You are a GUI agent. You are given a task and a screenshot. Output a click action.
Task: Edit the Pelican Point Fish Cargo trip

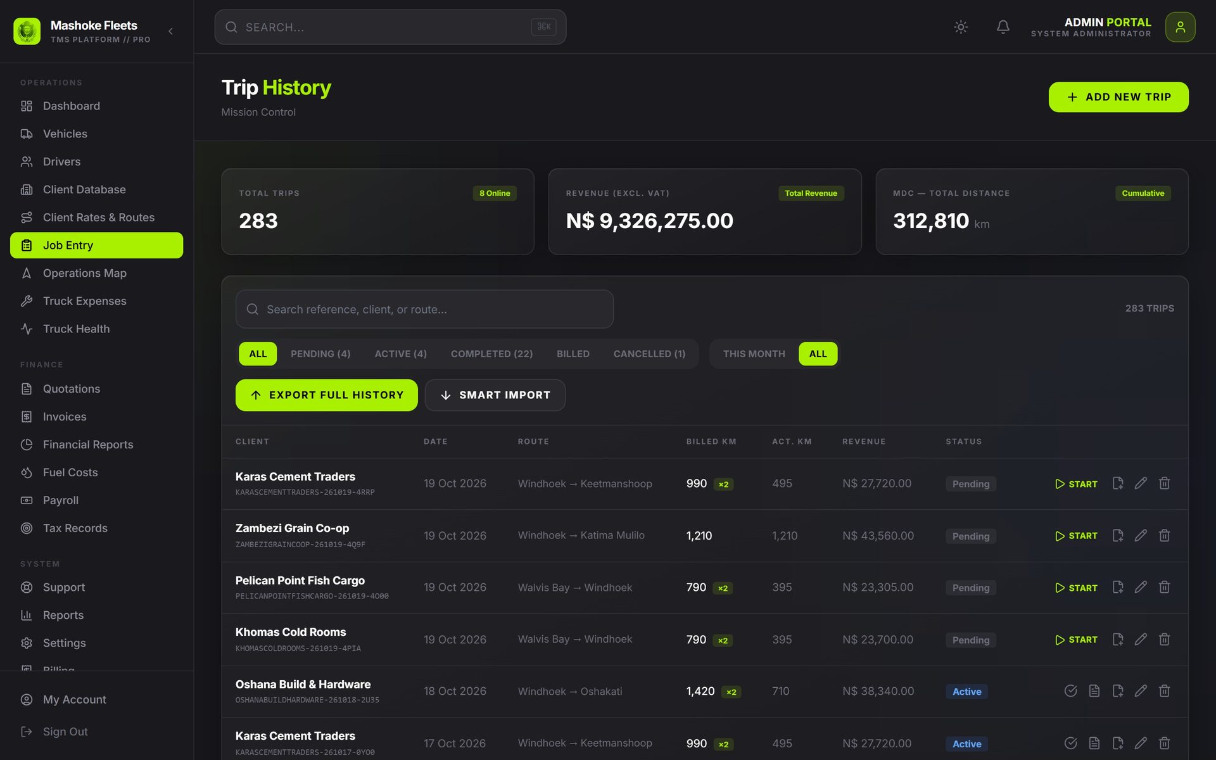pos(1141,588)
